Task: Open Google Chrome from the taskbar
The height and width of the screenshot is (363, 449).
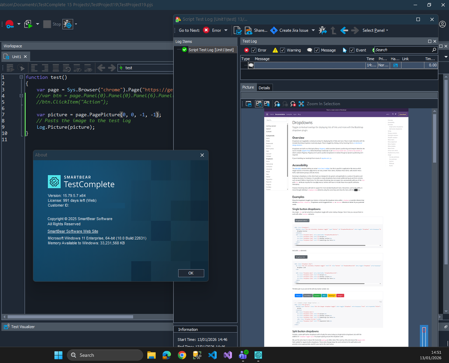Action: coord(182,355)
